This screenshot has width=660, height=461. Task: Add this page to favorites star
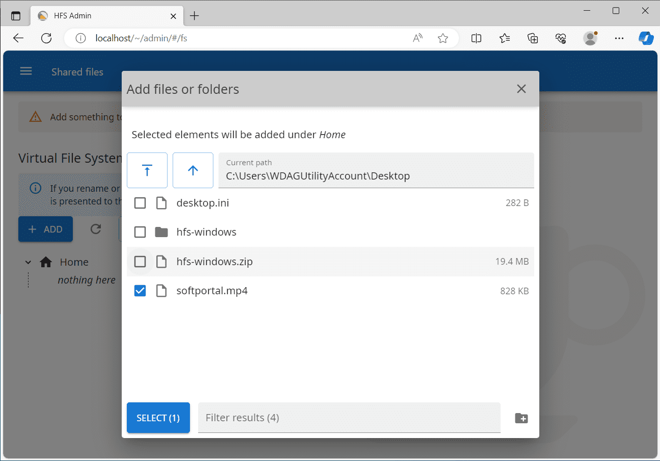click(443, 38)
